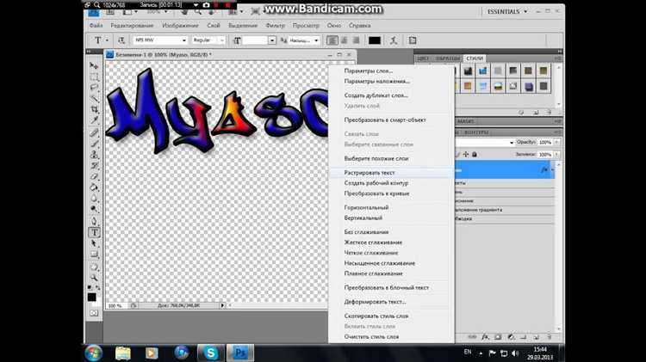Choose Преобразовать в смарт-объект

click(x=385, y=120)
